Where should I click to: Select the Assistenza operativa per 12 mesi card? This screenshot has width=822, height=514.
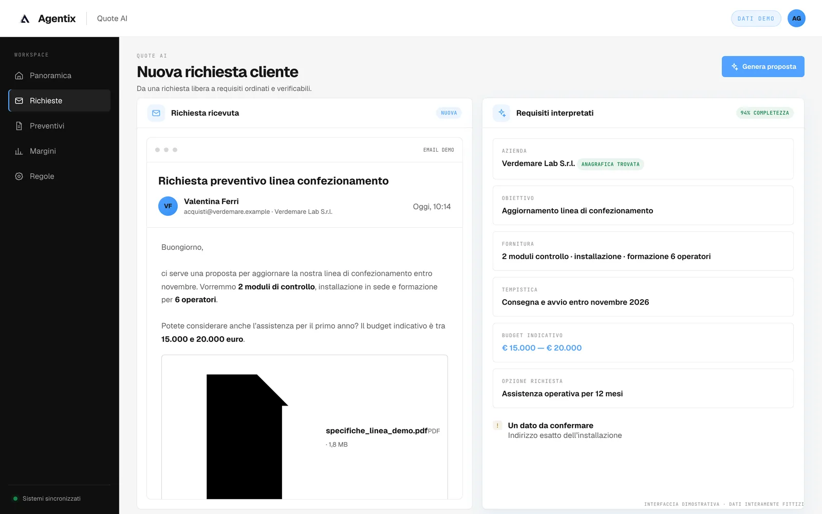[643, 388]
